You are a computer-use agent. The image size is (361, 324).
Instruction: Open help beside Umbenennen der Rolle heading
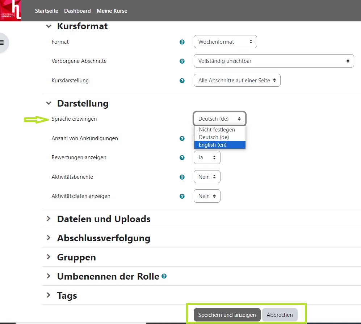(x=164, y=276)
